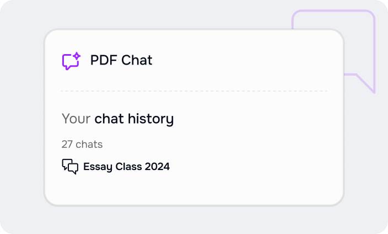This screenshot has height=234, width=388.
Task: Click the year "2024" in the chat name
Action: point(157,166)
